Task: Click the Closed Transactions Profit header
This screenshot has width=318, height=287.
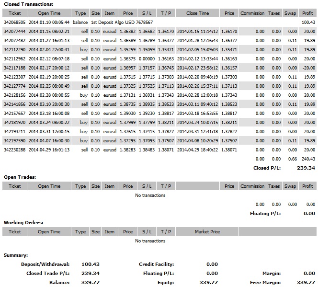Action: [307, 13]
